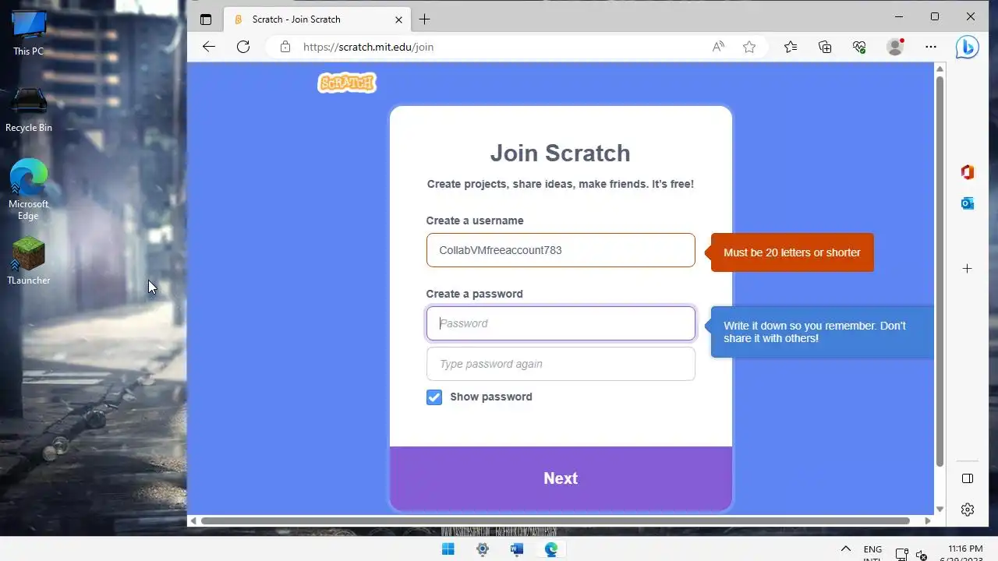Uncheck the Show password checkbox
The height and width of the screenshot is (561, 998).
point(434,397)
